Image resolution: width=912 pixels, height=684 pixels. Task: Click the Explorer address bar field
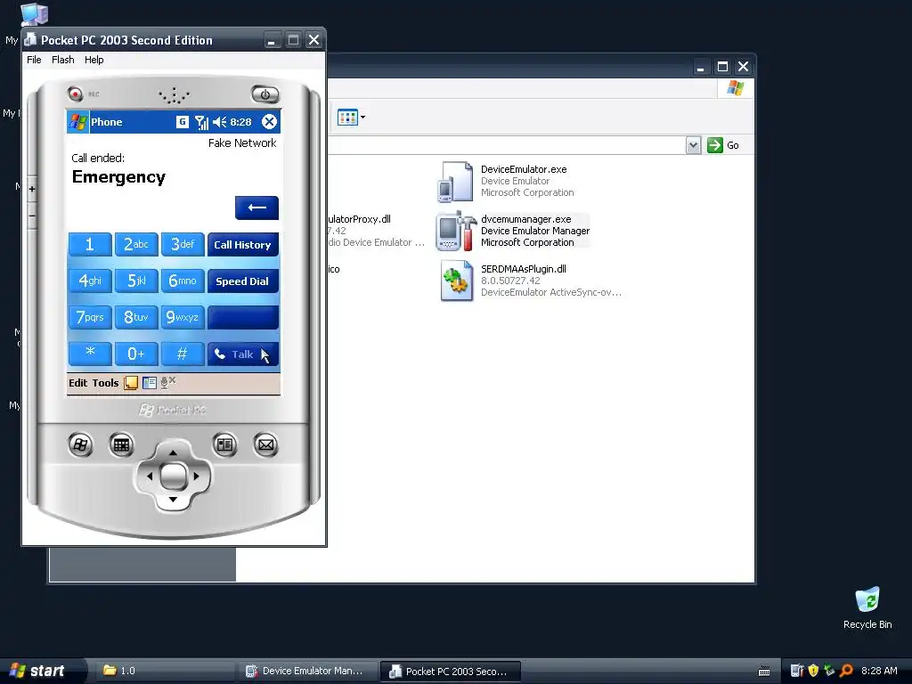coord(506,145)
